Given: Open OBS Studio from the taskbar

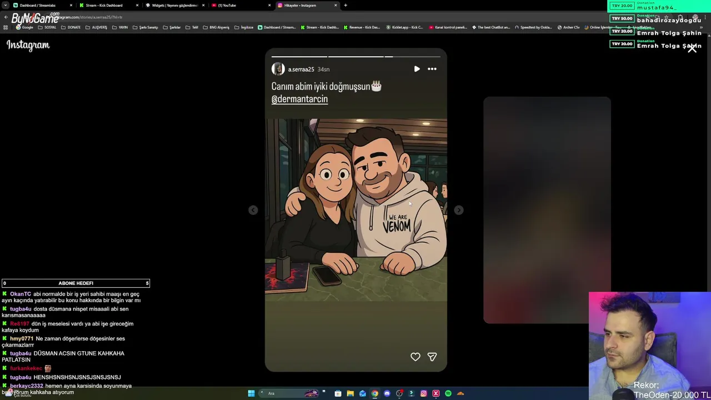Looking at the screenshot, I should 399,393.
